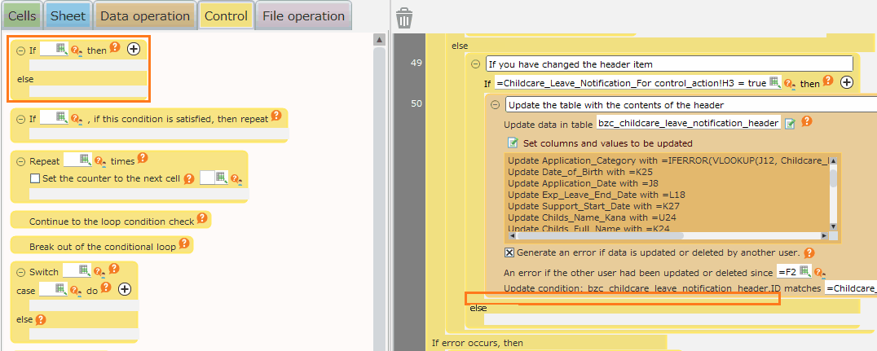Select the Sheet tab
Viewport: 877px width, 351px height.
point(68,16)
